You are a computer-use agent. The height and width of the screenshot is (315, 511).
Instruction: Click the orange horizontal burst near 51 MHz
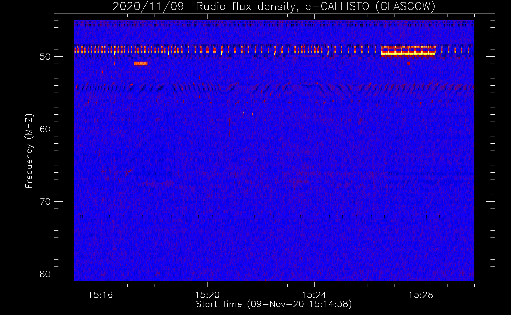point(141,64)
